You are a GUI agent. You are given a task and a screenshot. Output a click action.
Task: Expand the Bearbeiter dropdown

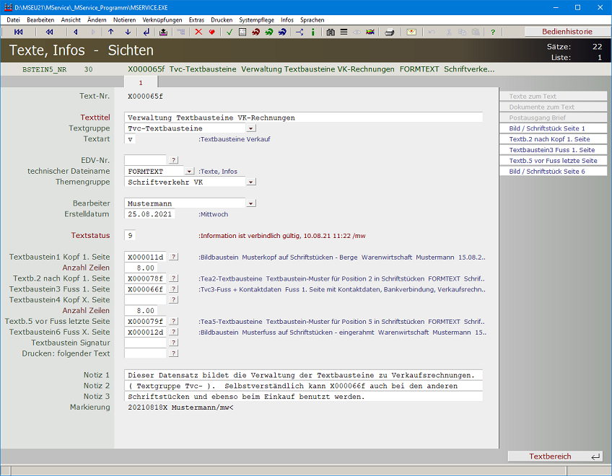point(250,203)
